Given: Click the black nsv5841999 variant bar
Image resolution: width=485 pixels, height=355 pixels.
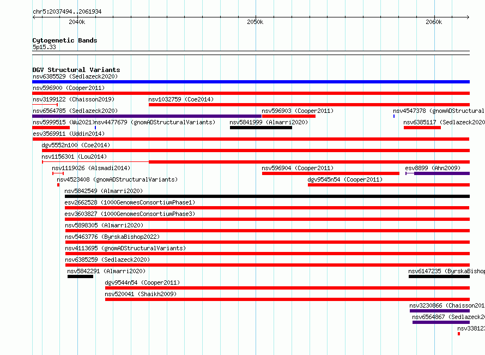Looking at the screenshot, I should click(x=261, y=128).
